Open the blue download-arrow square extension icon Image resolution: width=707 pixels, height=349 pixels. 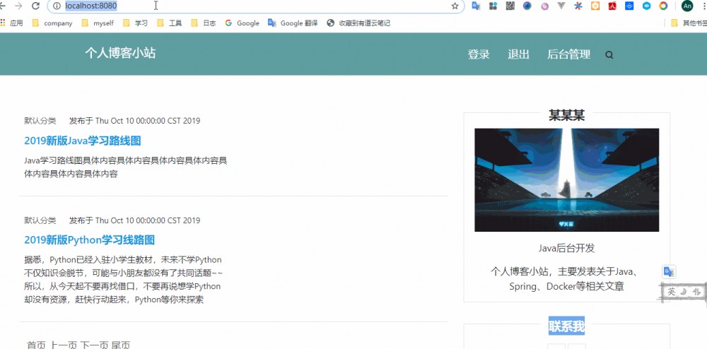point(629,6)
